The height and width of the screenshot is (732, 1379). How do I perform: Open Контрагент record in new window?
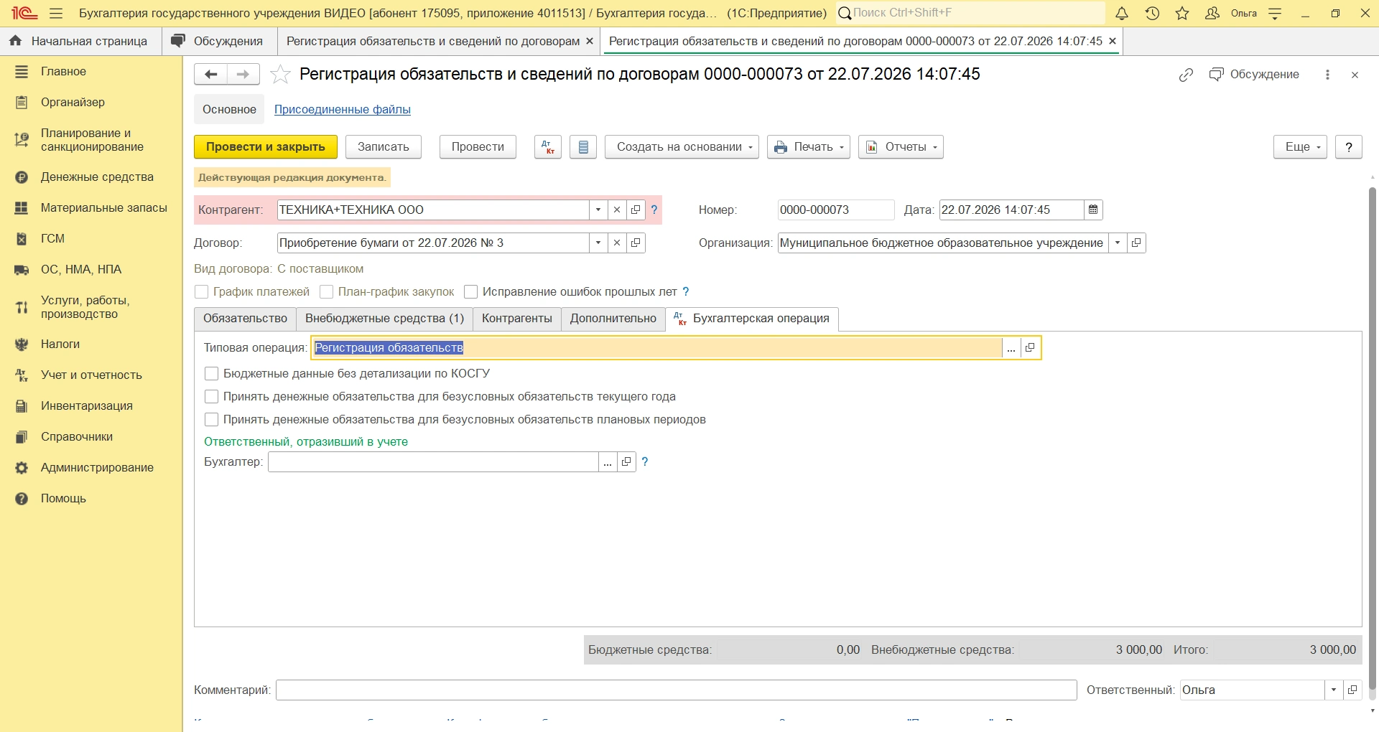pos(636,210)
